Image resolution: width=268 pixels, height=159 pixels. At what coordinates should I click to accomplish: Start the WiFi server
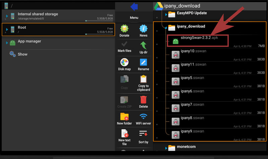point(143,117)
